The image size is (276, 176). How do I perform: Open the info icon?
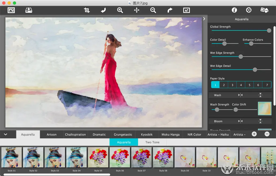pyautogui.click(x=234, y=10)
